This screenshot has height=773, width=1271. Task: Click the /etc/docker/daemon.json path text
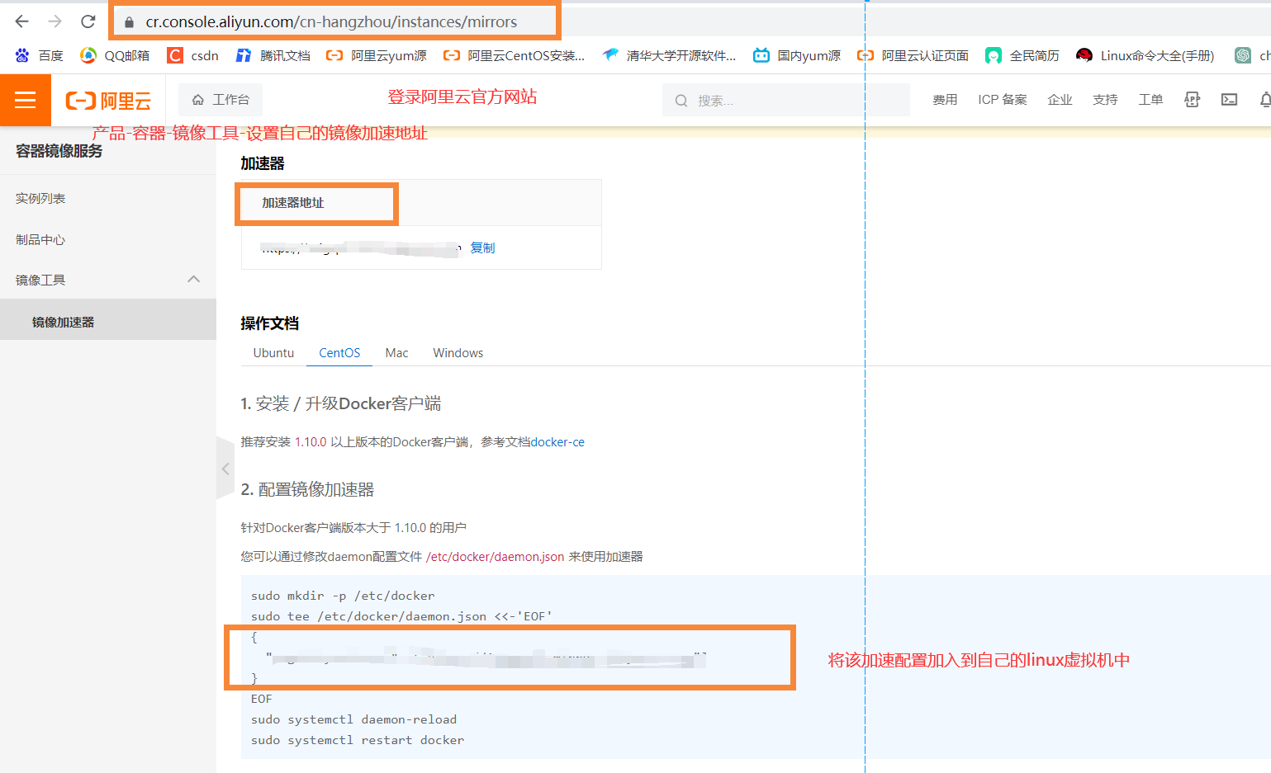point(496,557)
